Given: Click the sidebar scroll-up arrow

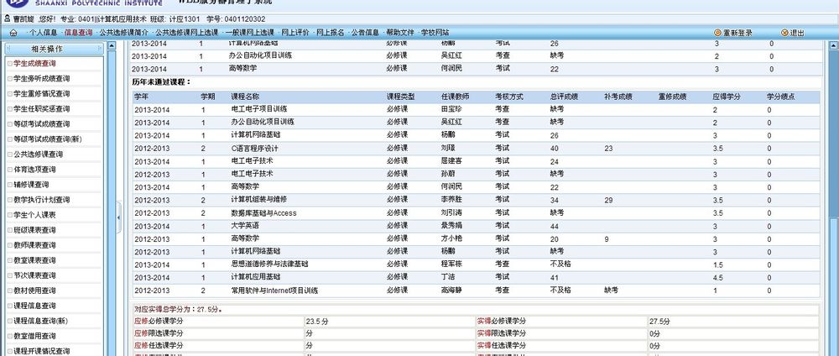Looking at the screenshot, I should tap(112, 46).
